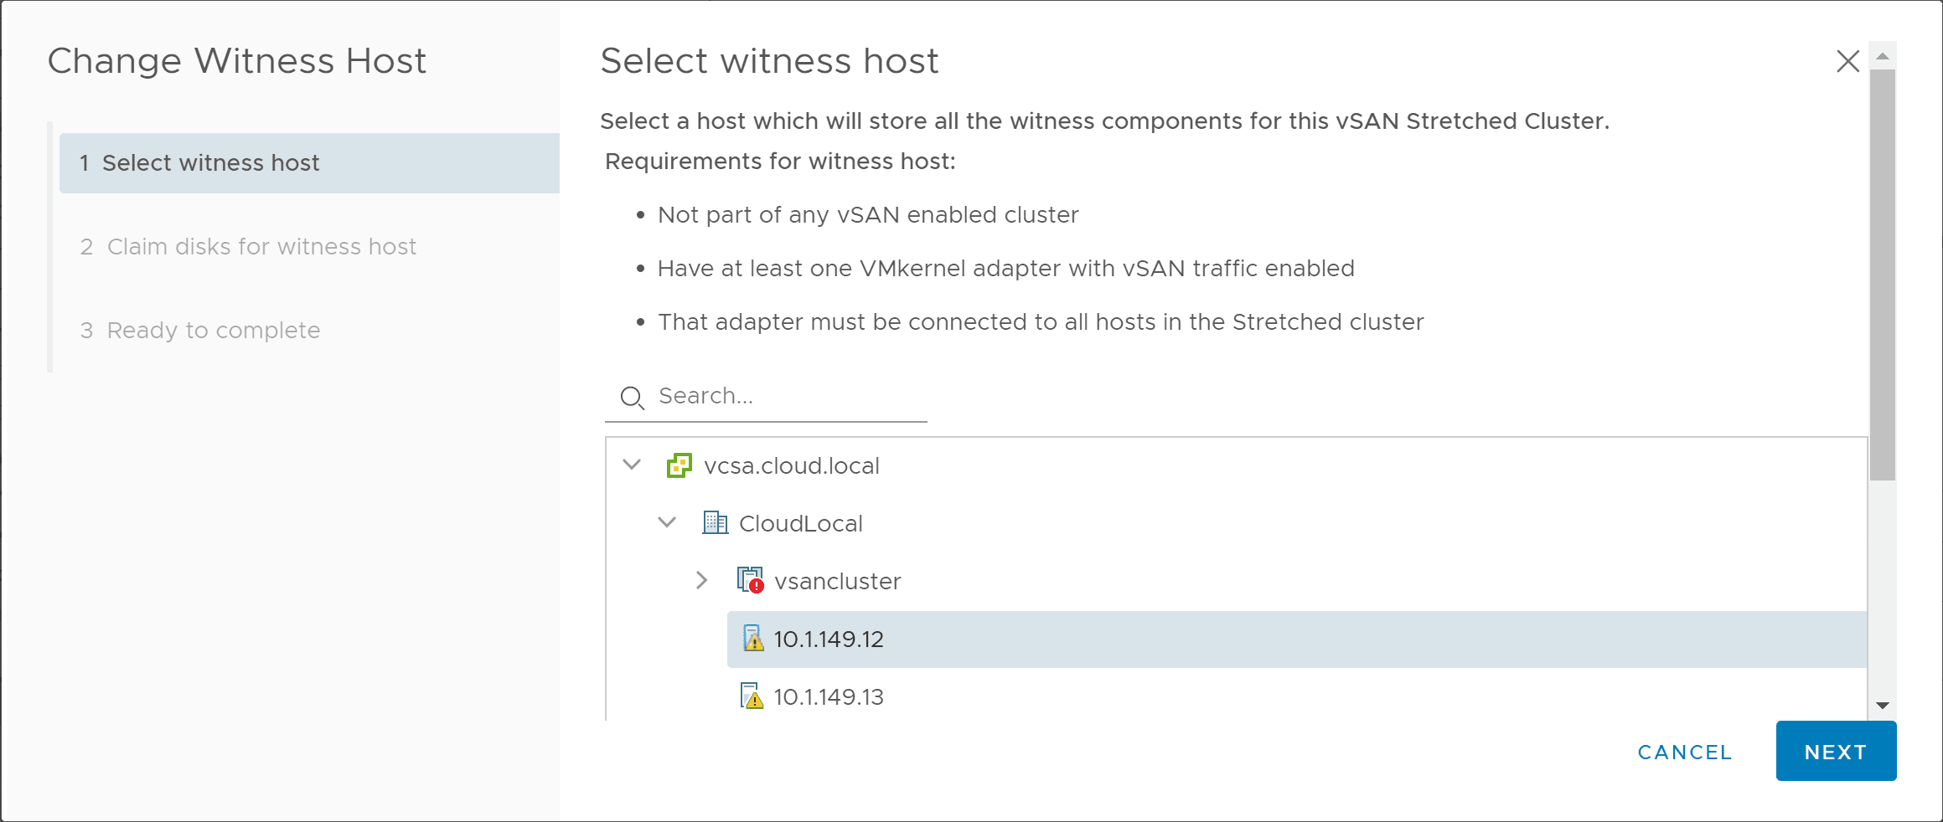Click the scroll up arrow
The image size is (1943, 822).
pos(1882,56)
